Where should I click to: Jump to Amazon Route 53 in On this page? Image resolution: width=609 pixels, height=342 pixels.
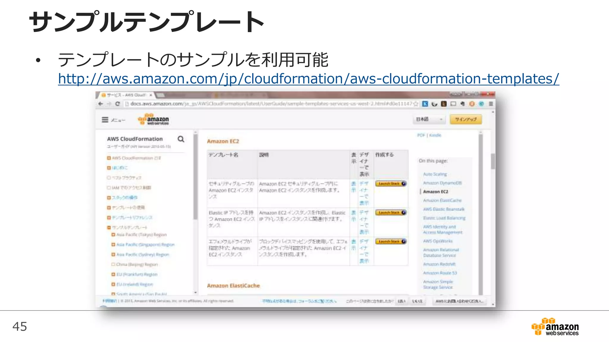(x=440, y=273)
